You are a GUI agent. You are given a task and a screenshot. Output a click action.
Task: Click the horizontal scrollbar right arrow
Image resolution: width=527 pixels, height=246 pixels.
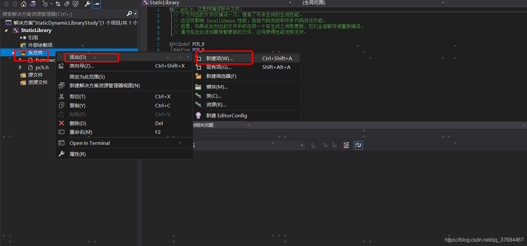pos(524,125)
